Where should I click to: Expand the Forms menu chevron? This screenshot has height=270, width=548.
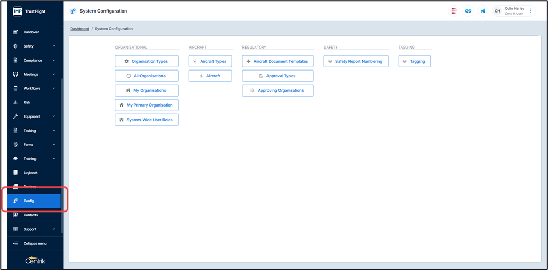[x=54, y=144]
